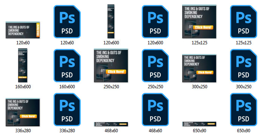
Task: Click the 650x90 label under the PSD icon
Action: tap(244, 131)
